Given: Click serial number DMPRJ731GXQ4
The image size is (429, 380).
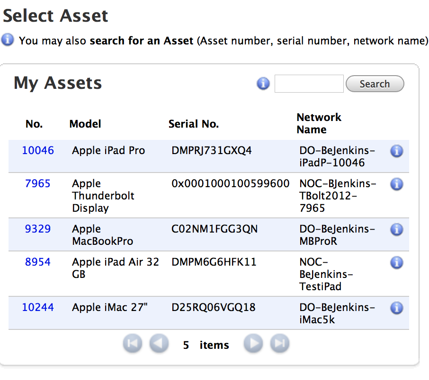Looking at the screenshot, I should pos(212,150).
